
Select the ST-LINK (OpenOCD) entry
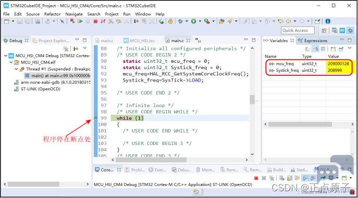pyautogui.click(x=37, y=89)
